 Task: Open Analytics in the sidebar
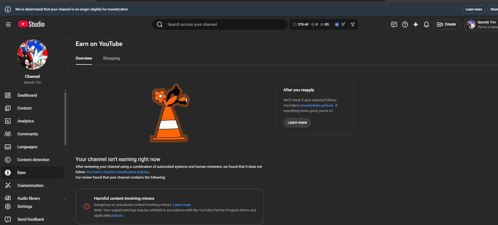(33, 121)
